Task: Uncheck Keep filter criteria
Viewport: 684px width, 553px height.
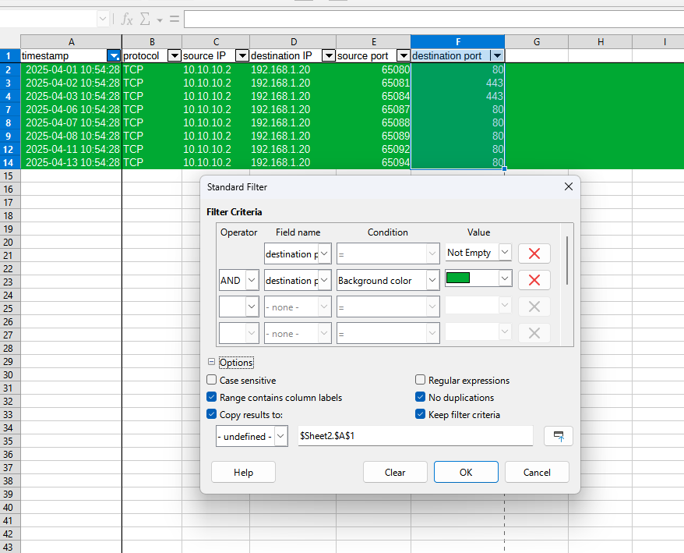Action: (x=421, y=415)
